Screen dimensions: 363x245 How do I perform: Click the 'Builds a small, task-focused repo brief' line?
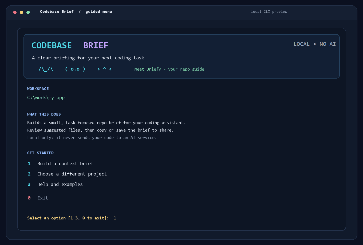click(106, 123)
